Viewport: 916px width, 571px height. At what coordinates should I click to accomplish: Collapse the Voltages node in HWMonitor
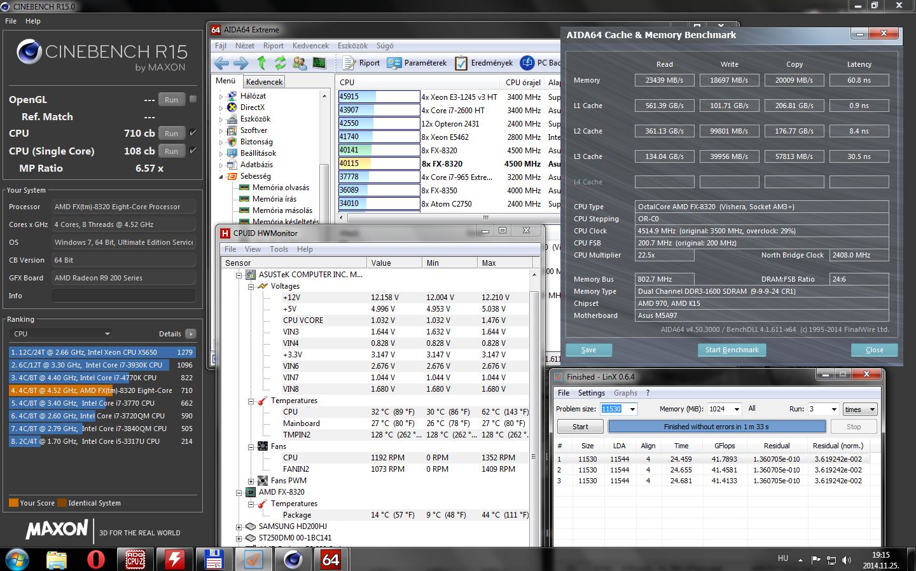(x=251, y=287)
